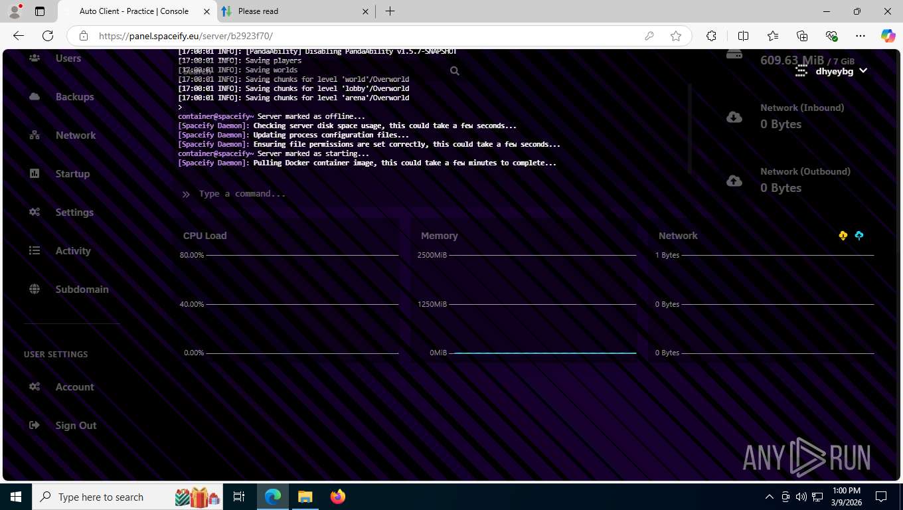This screenshot has height=510, width=903.
Task: Click the Memory chart title
Action: pos(440,236)
